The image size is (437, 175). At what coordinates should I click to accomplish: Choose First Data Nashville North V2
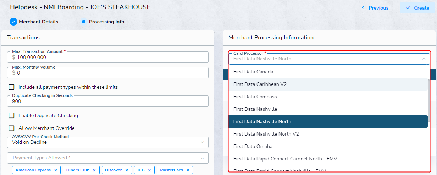[x=328, y=134]
